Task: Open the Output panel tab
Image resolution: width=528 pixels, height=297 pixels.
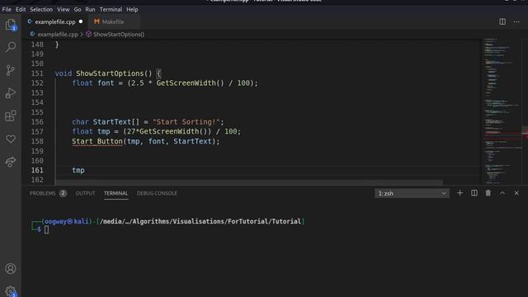Action: click(85, 193)
